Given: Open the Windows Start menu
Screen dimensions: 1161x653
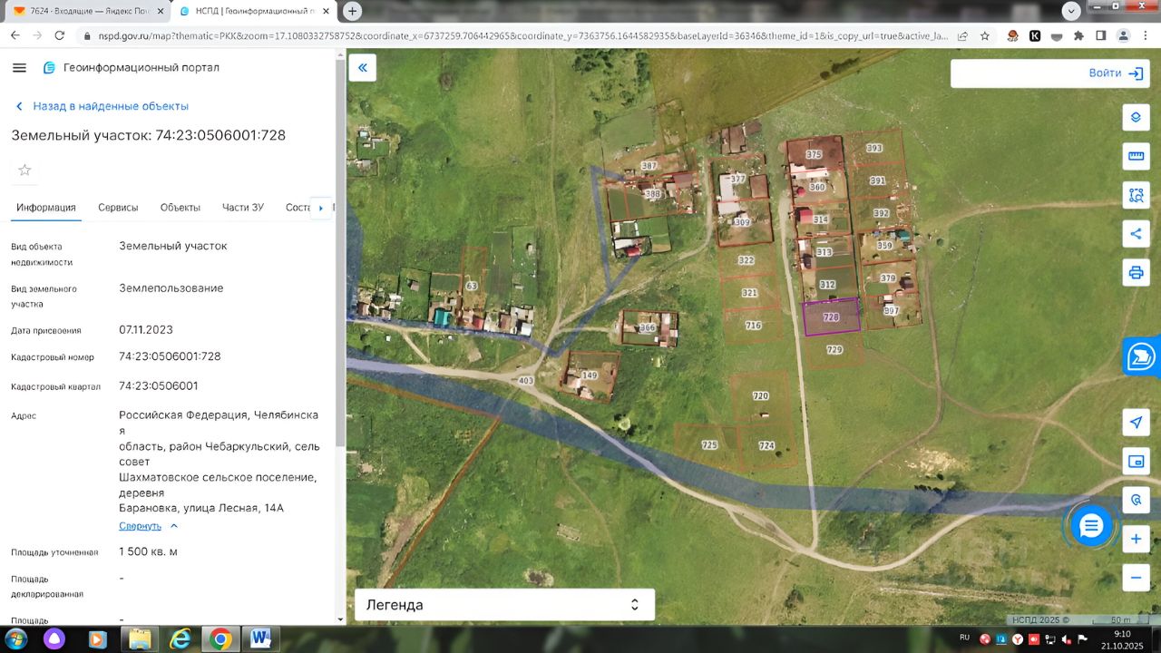Looking at the screenshot, I should coord(16,638).
